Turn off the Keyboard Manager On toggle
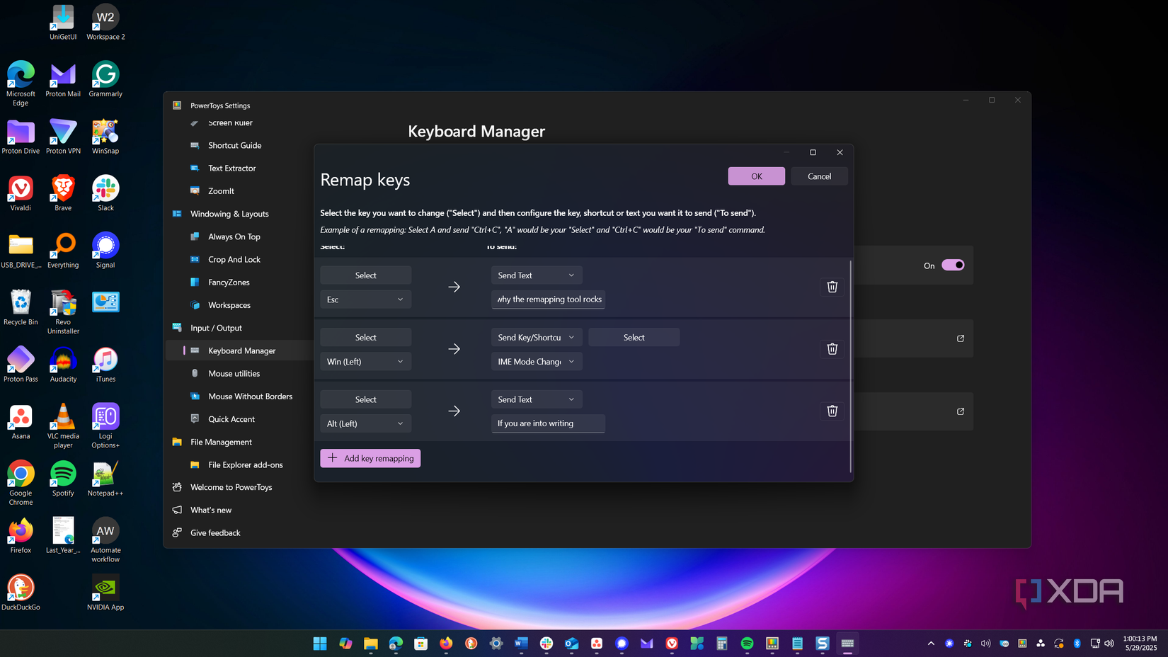Image resolution: width=1168 pixels, height=657 pixels. (x=952, y=265)
